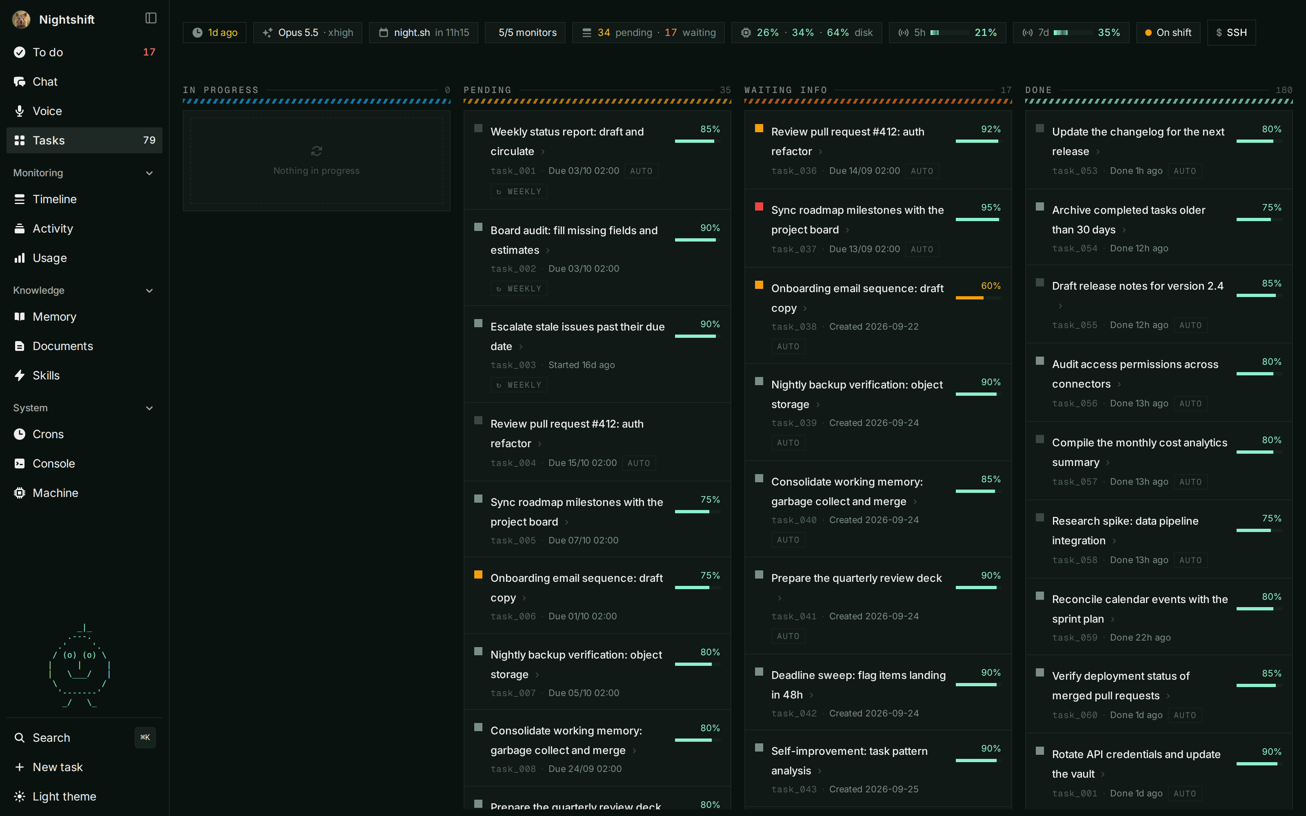Open Skills lightning bolt icon
The height and width of the screenshot is (816, 1306).
20,376
